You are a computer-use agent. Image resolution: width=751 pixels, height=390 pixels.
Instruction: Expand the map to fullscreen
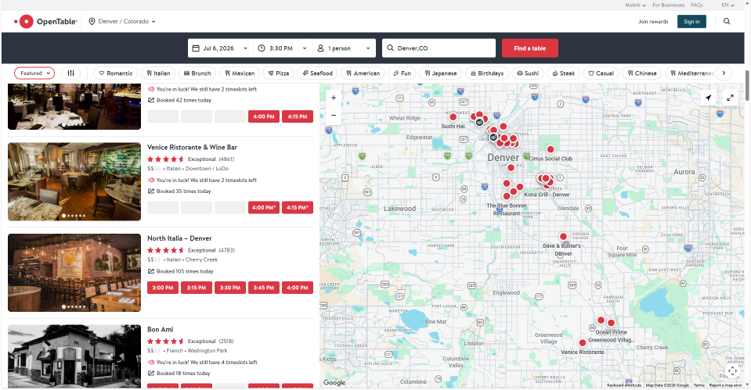point(730,98)
